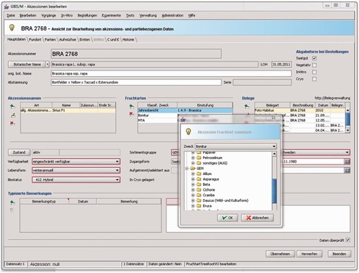Click the arrow beside Botanischer Name button

click(x=48, y=64)
